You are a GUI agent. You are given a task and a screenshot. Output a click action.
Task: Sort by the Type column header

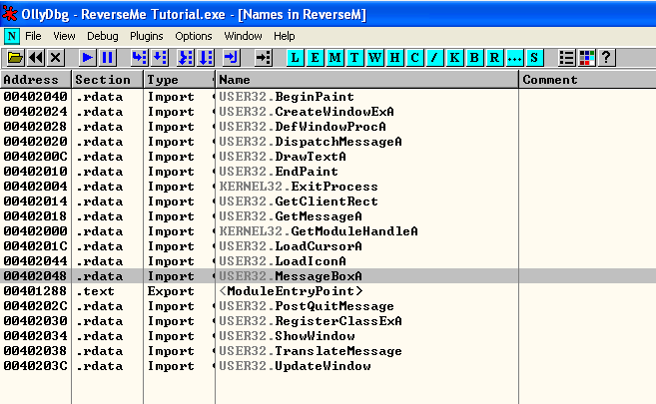click(180, 80)
